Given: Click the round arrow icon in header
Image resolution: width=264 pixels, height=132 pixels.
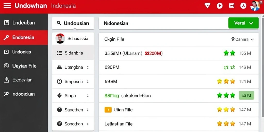Looking at the screenshot, I should pyautogui.click(x=220, y=6).
